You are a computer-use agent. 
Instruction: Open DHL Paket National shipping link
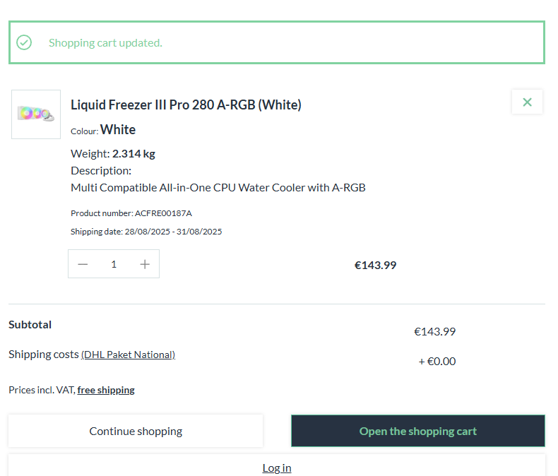pyautogui.click(x=128, y=355)
